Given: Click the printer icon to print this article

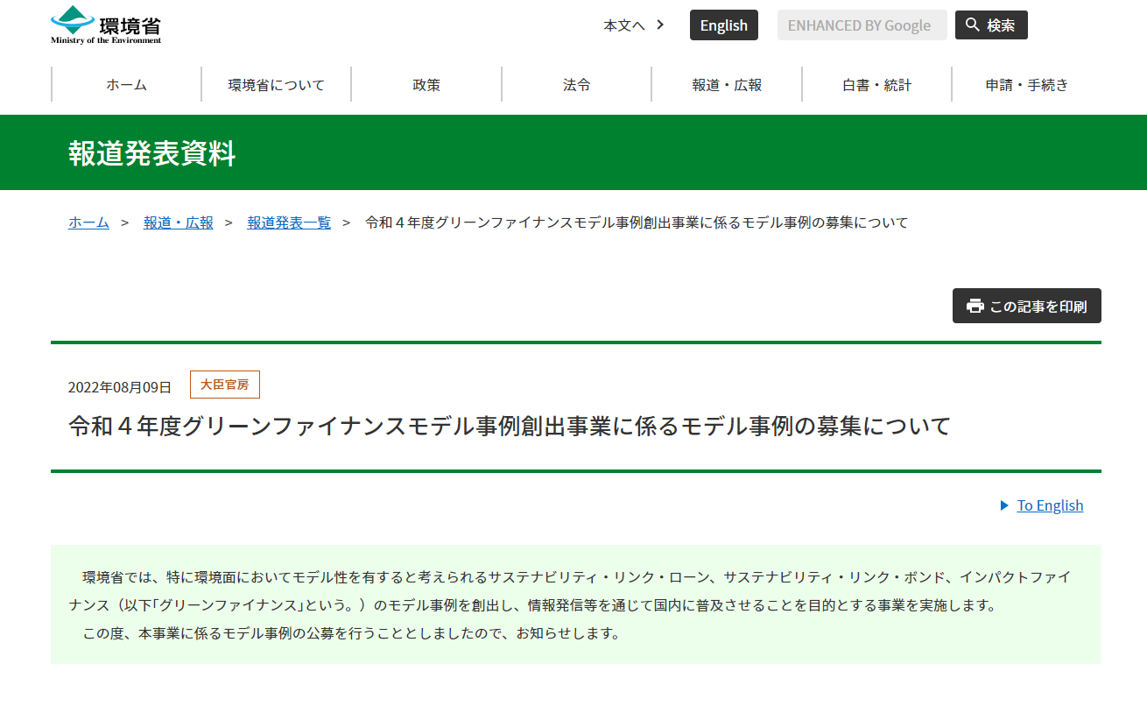Looking at the screenshot, I should coord(974,306).
